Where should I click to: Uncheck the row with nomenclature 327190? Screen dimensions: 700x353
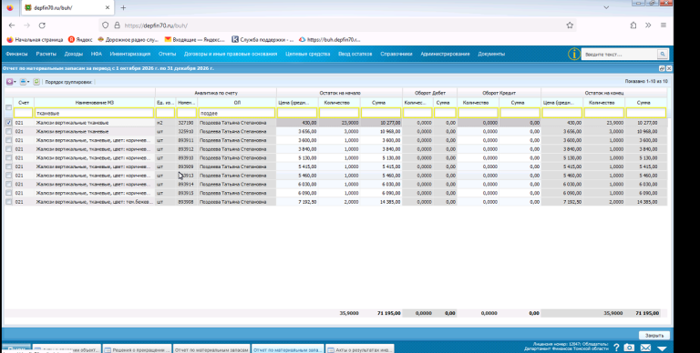(8, 123)
